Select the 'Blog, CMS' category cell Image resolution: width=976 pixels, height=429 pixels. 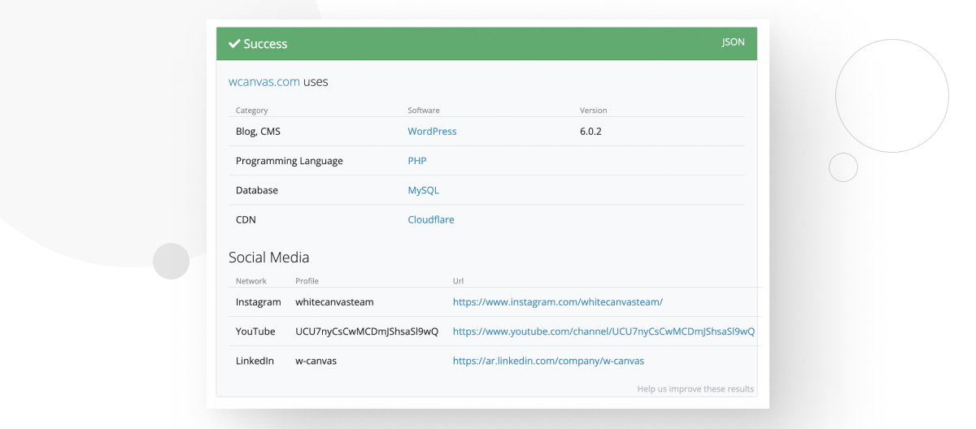click(x=258, y=132)
